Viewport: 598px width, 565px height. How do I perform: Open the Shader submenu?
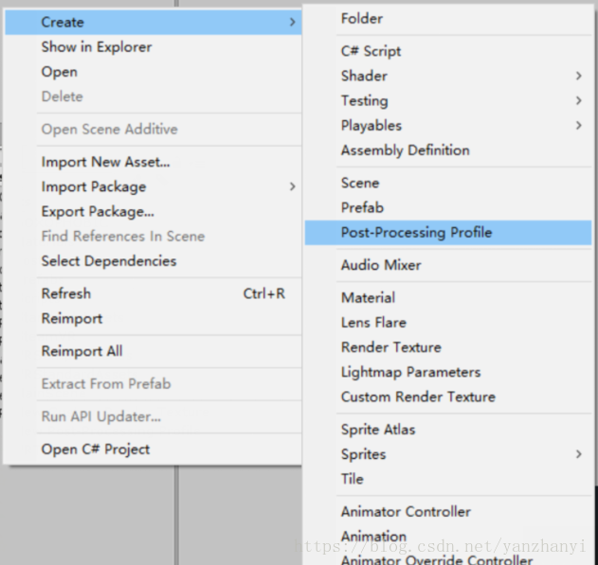click(448, 76)
